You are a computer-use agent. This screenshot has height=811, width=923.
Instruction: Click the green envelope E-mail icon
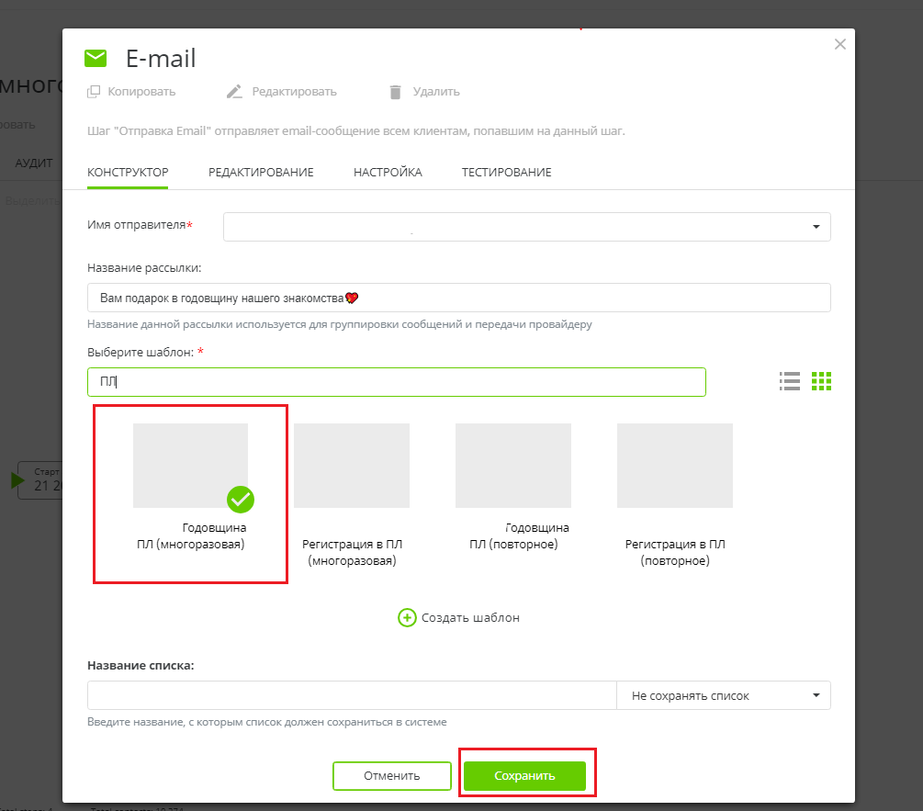click(x=96, y=59)
